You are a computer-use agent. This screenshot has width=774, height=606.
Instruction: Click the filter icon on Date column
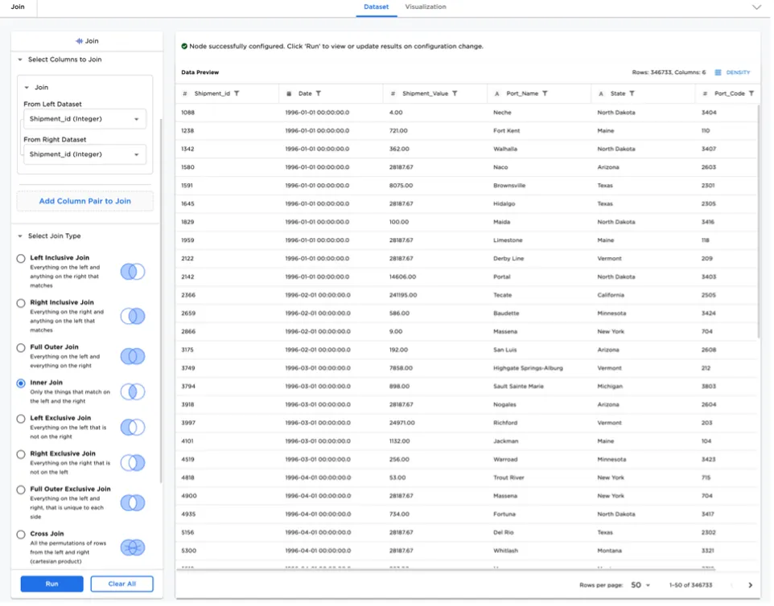point(319,94)
